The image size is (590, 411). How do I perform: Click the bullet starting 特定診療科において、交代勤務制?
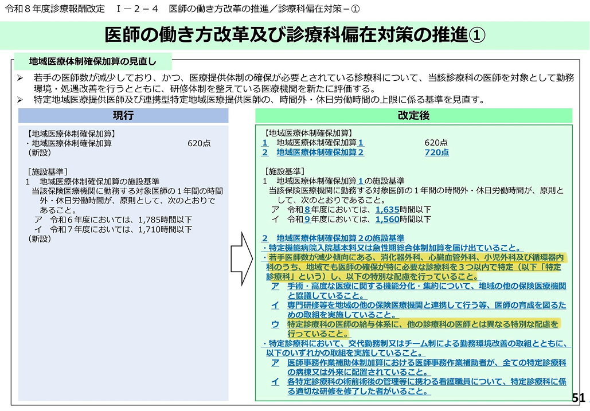coord(416,348)
